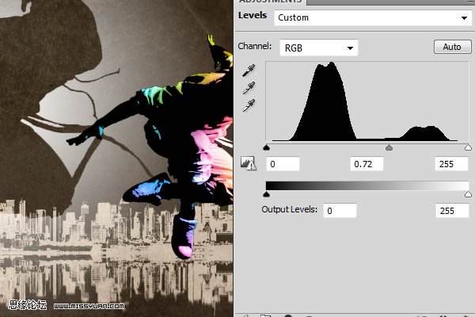The height and width of the screenshot is (317, 475).
Task: Click the 'Levels' panel heading
Action: point(253,15)
